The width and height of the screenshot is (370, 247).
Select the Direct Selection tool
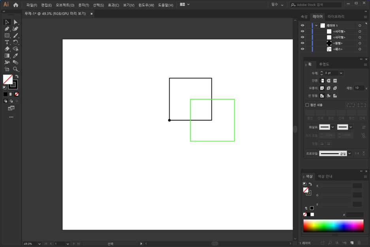coord(15,22)
